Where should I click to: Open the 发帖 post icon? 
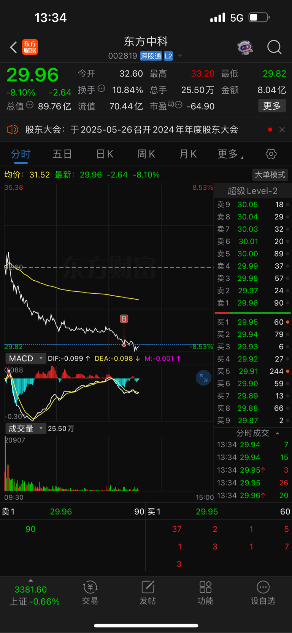[148, 593]
